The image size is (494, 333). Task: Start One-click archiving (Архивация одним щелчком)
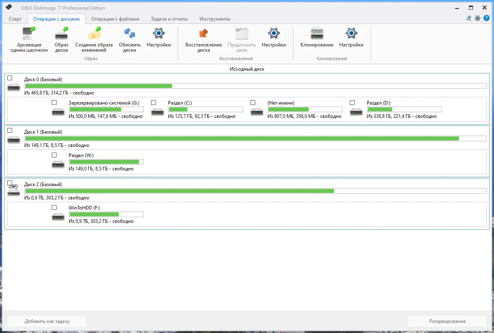pos(29,40)
